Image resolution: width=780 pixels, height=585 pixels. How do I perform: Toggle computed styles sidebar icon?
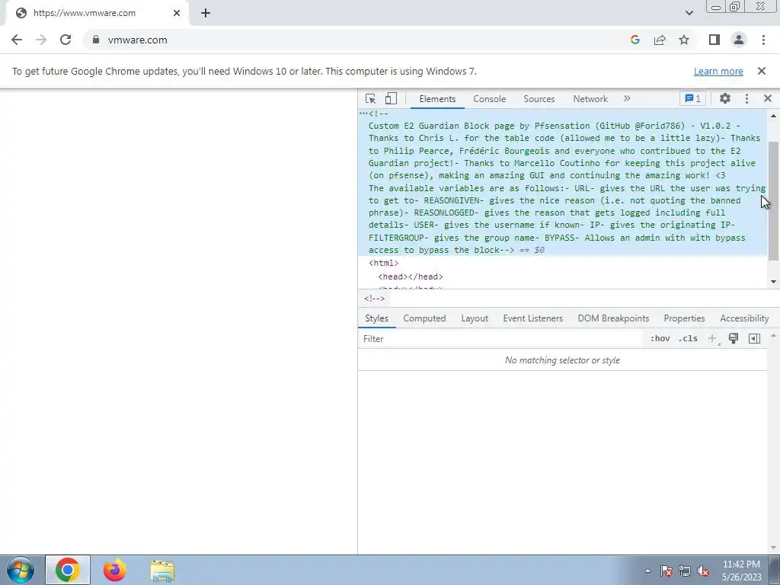pos(754,339)
